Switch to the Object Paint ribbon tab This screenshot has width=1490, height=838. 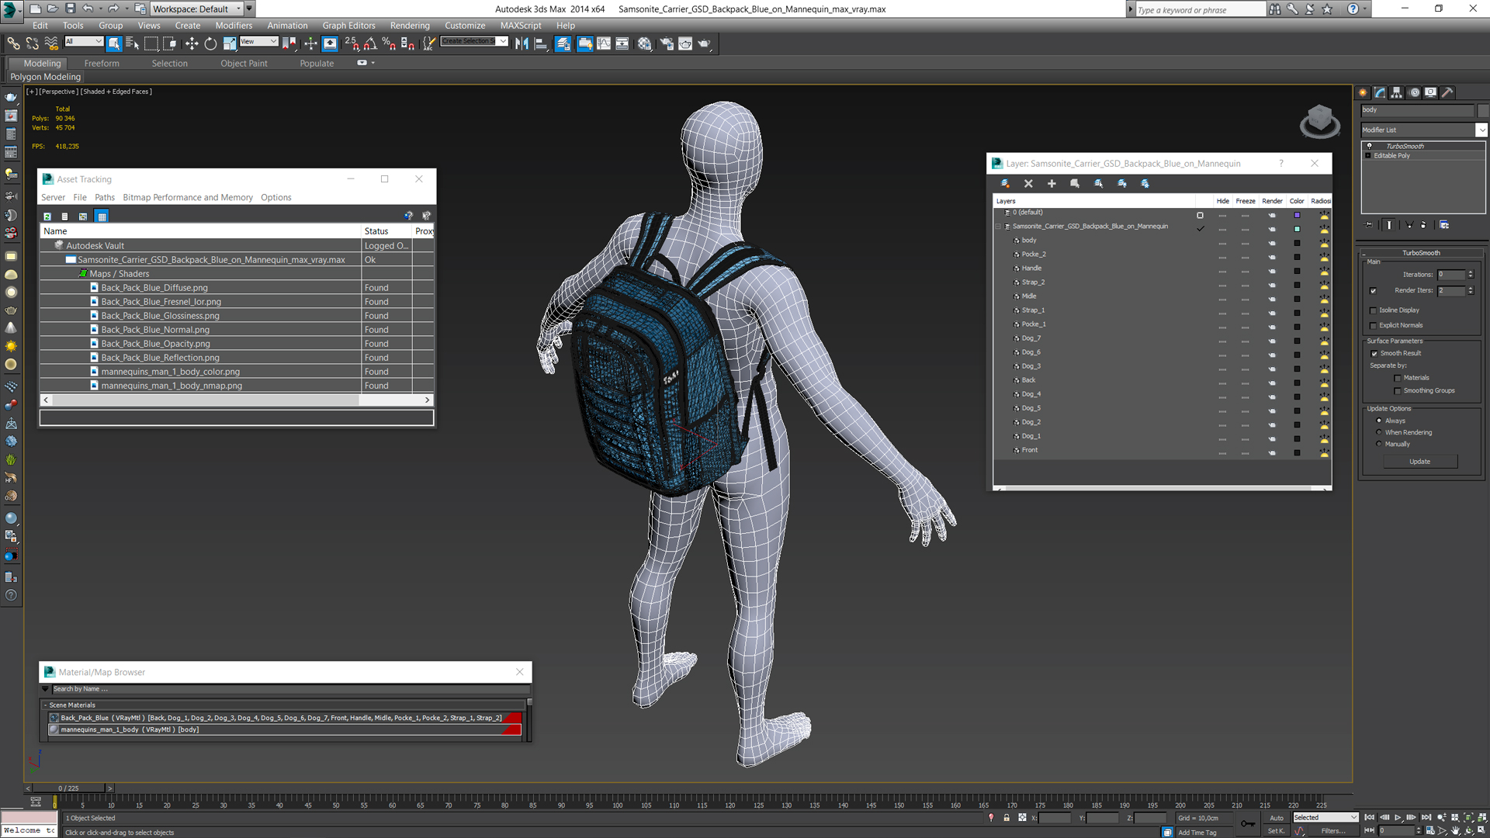244,64
